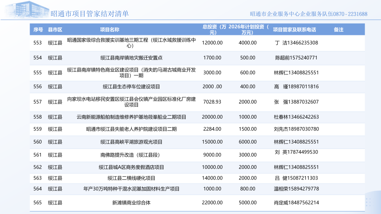Click row number 562

[38, 167]
